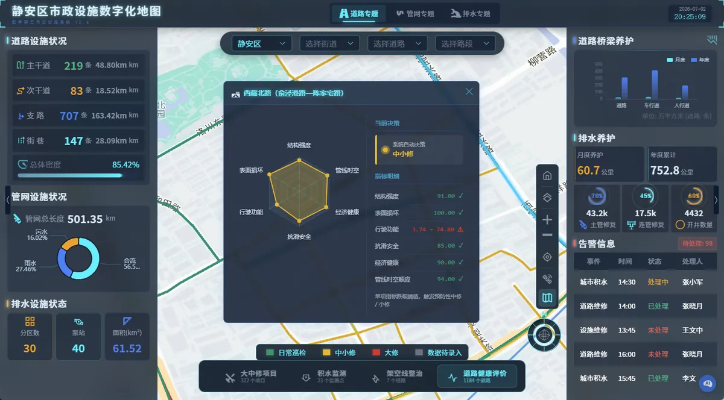Screen dimensions: 724x400
Task: Toggle the 大修 legend filter
Action: pyautogui.click(x=386, y=352)
